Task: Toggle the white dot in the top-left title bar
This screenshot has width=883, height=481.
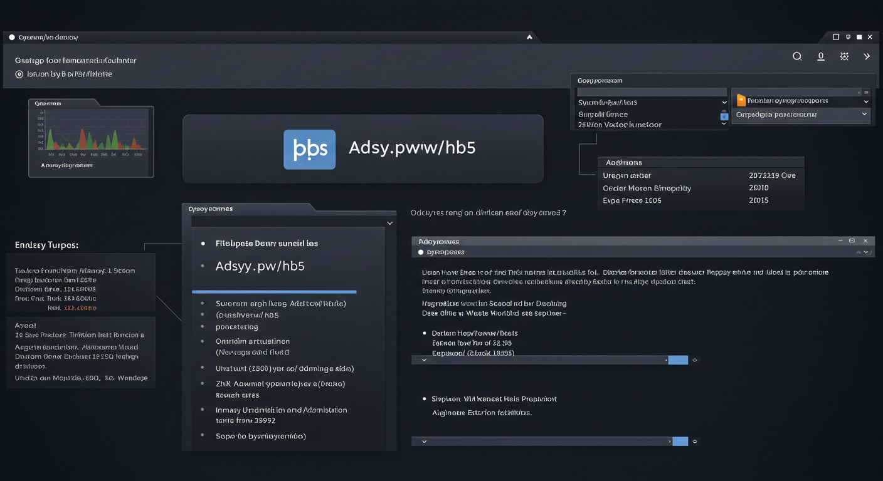Action: (12, 38)
